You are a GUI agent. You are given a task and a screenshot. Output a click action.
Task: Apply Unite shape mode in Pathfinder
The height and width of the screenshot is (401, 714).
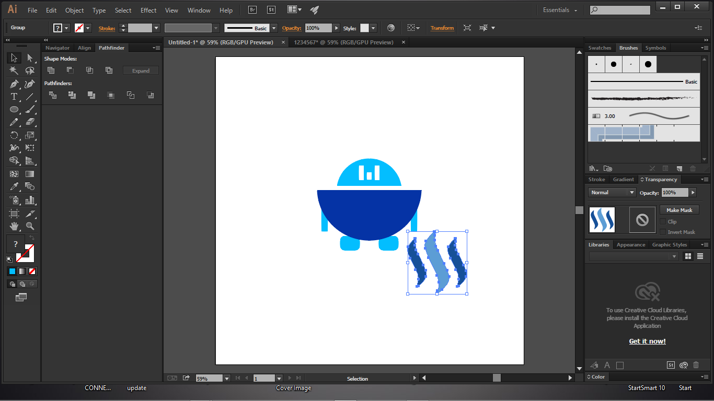pos(51,70)
